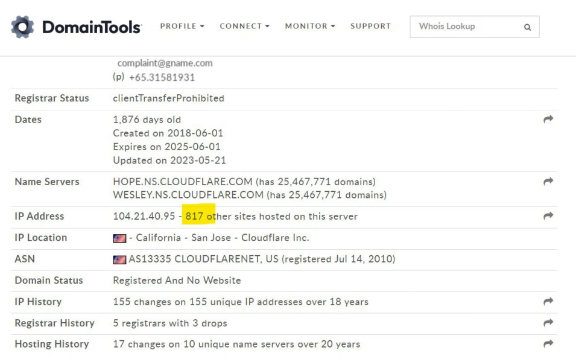The width and height of the screenshot is (576, 362).
Task: Click the DomainTools wordmark text
Action: pos(92,27)
